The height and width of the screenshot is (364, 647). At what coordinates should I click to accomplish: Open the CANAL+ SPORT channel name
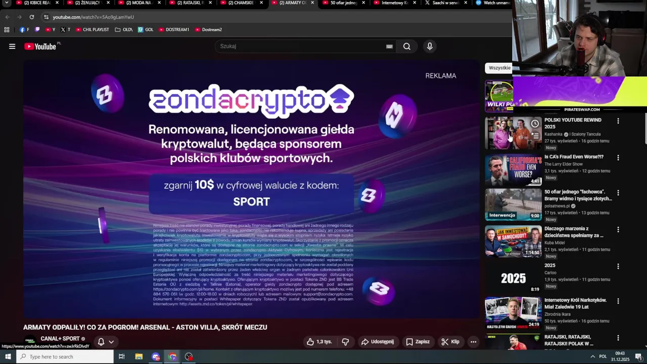60,339
